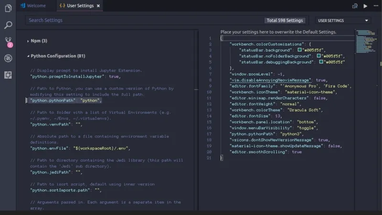Open the Extensions icon in activity bar

coord(8,75)
